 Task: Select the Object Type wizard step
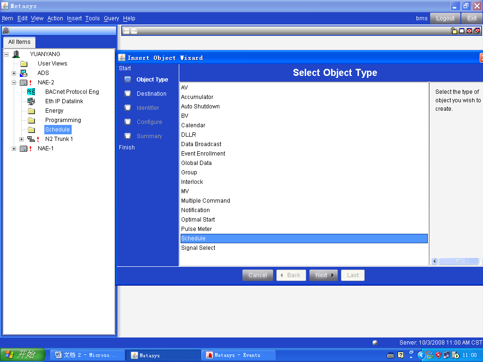tap(152, 80)
